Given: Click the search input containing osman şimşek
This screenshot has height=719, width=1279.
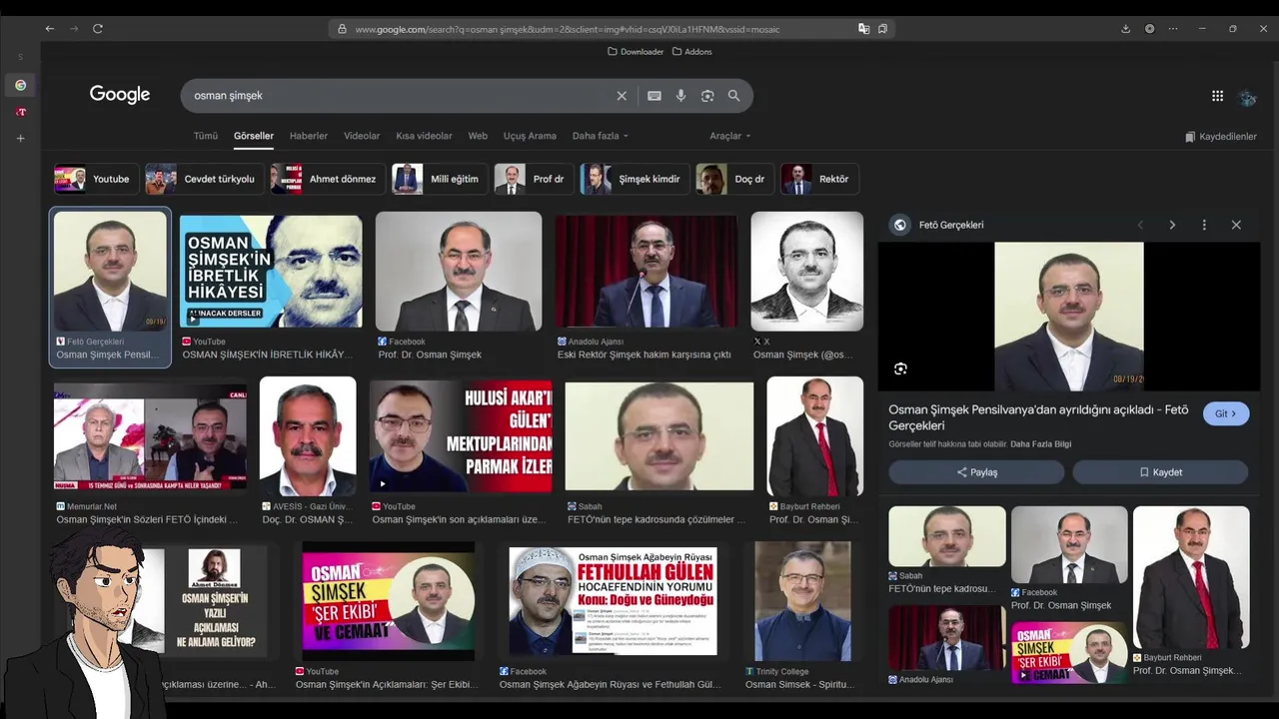Looking at the screenshot, I should click(400, 96).
